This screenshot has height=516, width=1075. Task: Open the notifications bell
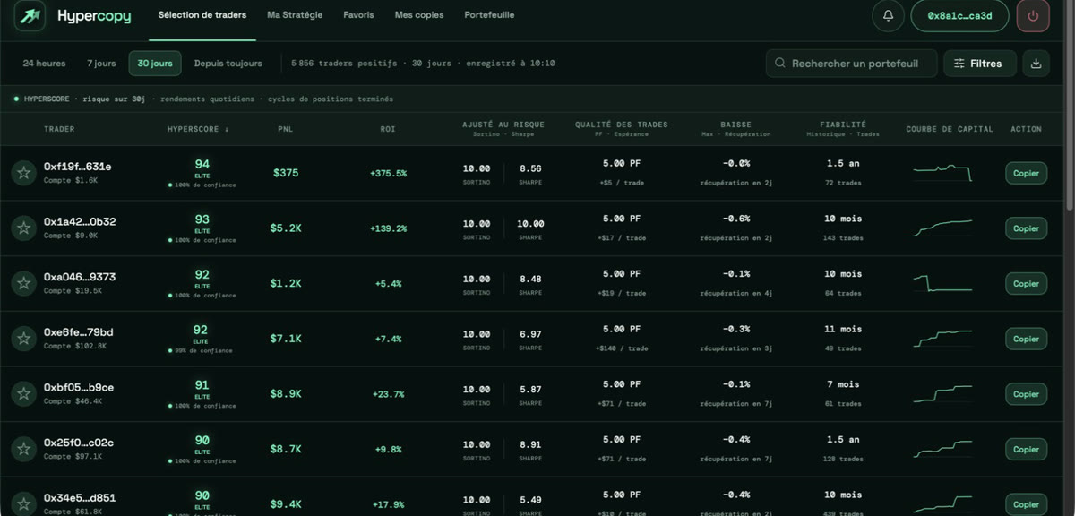point(888,16)
